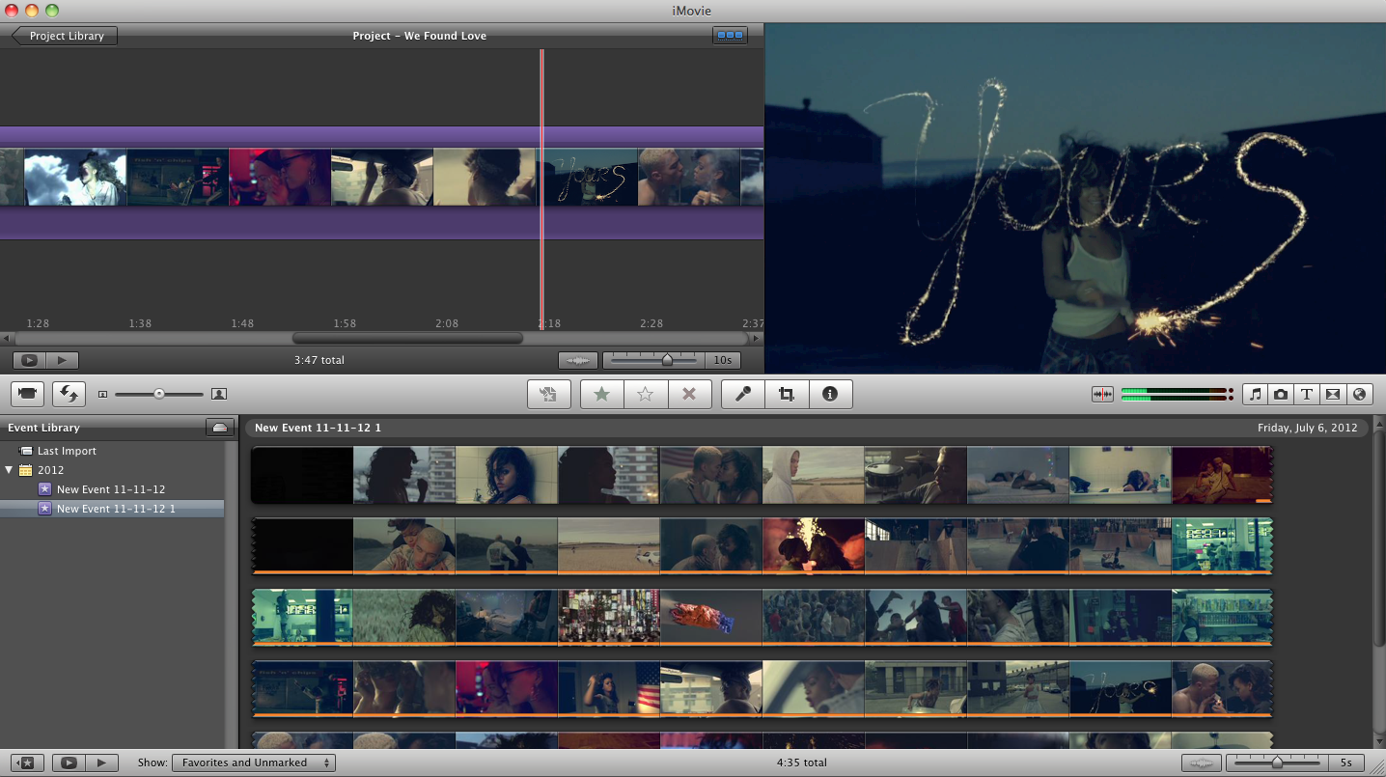Screen dimensions: 1386x777
Task: Swap events and projects areas
Action: (69, 394)
